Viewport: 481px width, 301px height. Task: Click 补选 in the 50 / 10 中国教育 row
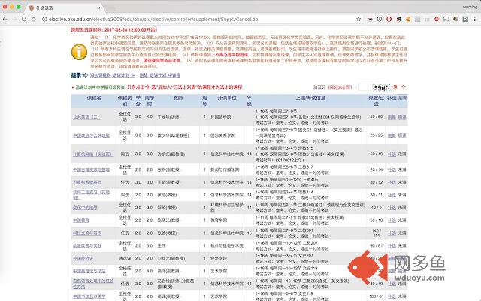(392, 220)
